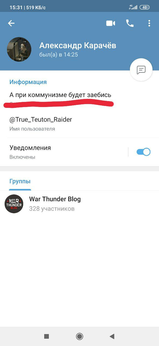Tap the Android triangle back button
The height and width of the screenshot is (346, 159).
point(112,336)
